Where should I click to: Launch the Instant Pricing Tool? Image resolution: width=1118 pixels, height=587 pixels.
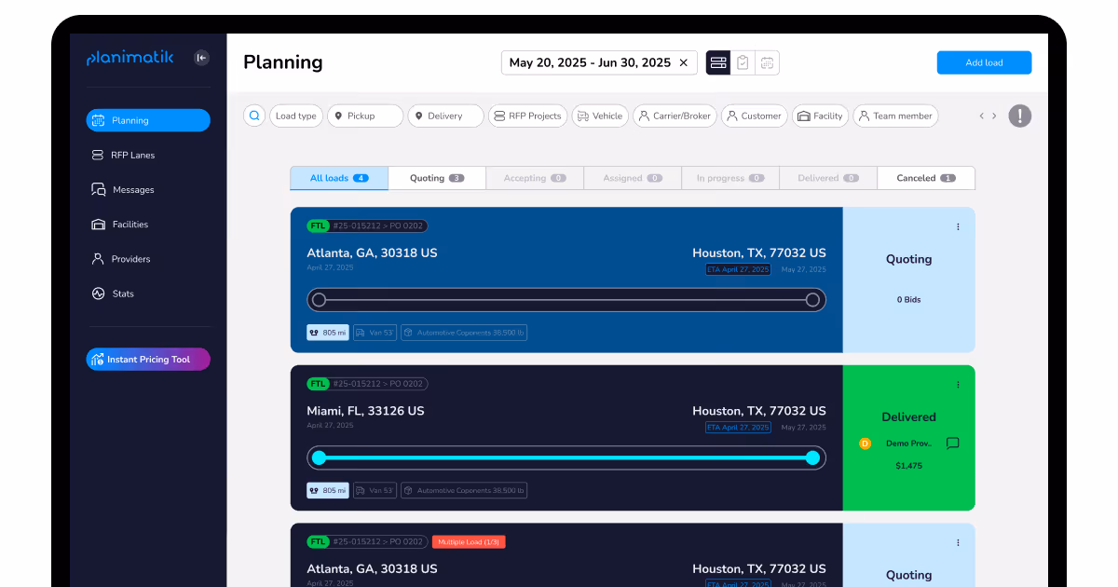pos(148,360)
